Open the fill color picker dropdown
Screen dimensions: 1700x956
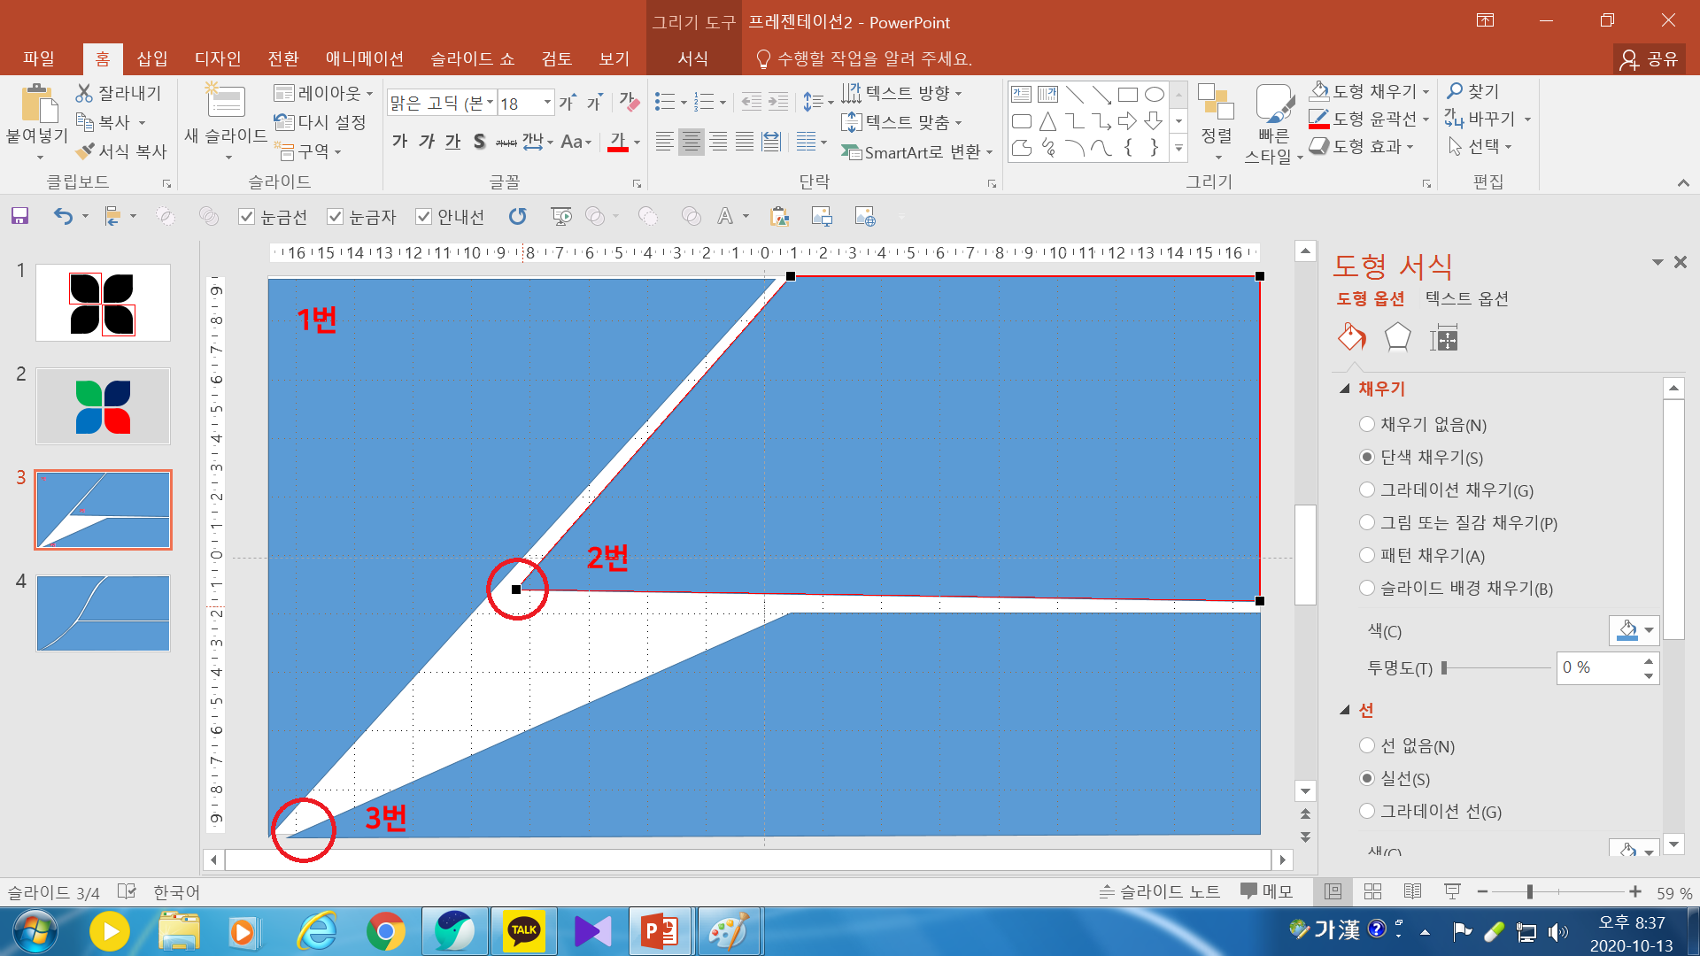[1649, 630]
